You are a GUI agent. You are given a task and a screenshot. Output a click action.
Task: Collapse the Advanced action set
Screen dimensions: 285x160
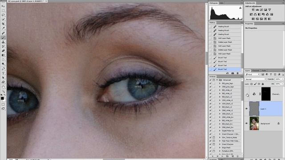tap(217, 80)
